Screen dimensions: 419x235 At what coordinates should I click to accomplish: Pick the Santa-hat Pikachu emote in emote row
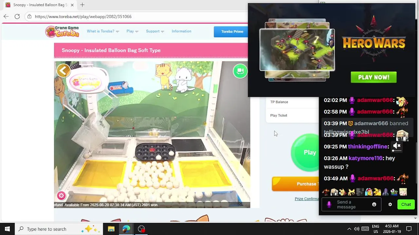point(369,192)
